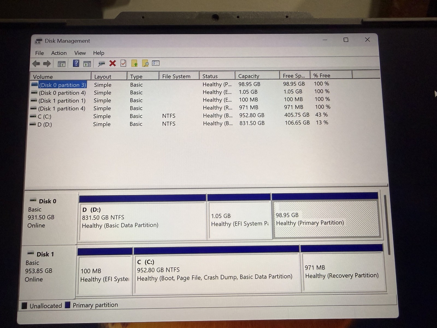
Task: Click drive icon beside Disk 0 partition 4
Action: 34,93
